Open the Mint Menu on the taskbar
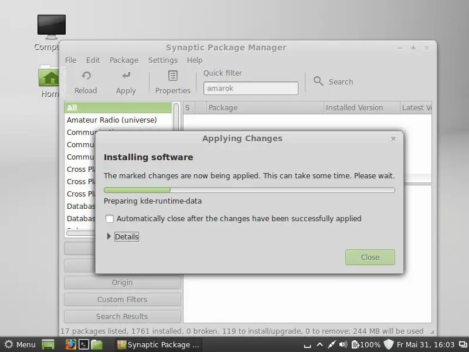The image size is (469, 352). [20, 344]
